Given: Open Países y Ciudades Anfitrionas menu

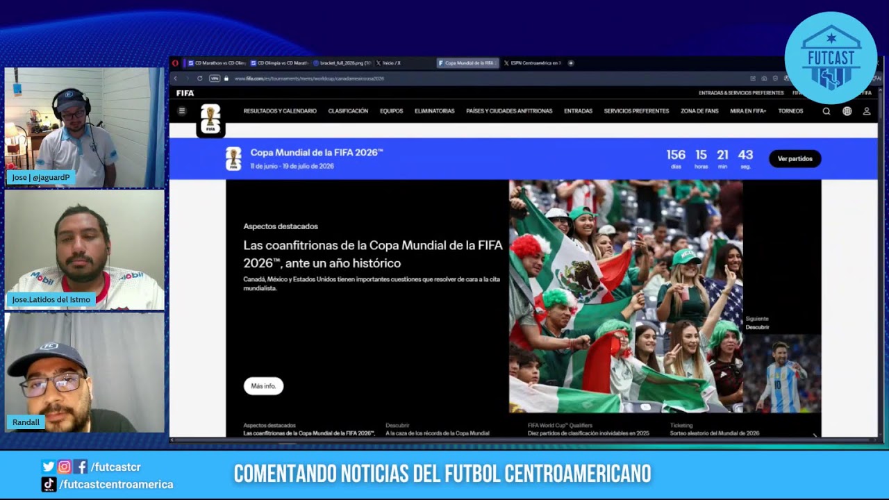Looking at the screenshot, I should (x=509, y=111).
